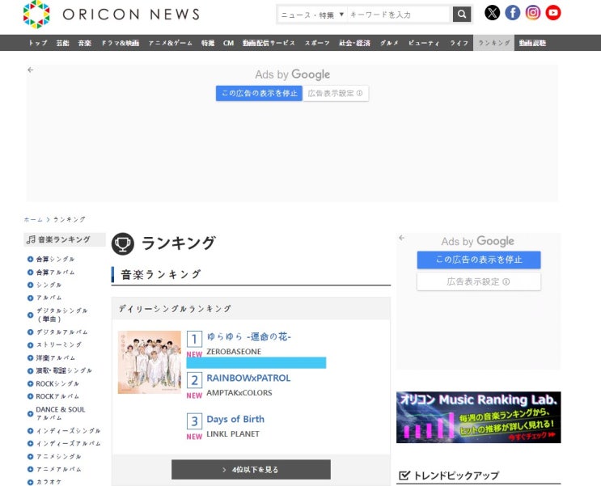This screenshot has height=486, width=601.
Task: Expand 洋楽アルバム with its plus icon
Action: pyautogui.click(x=30, y=358)
